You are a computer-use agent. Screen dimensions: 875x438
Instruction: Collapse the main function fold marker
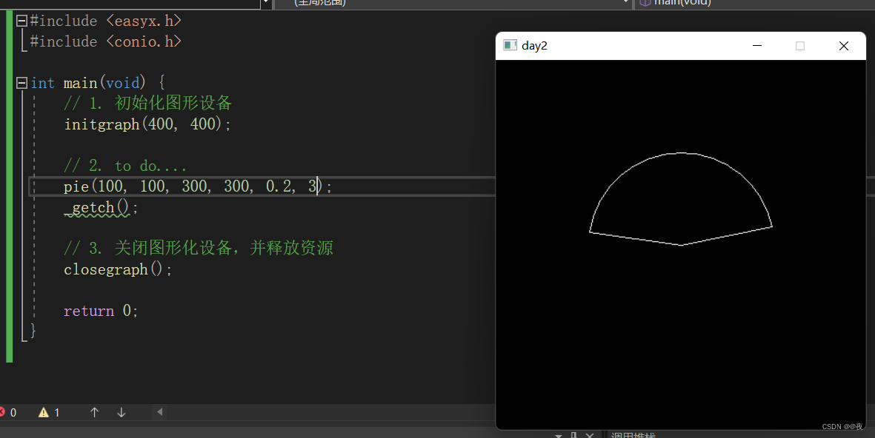point(21,82)
